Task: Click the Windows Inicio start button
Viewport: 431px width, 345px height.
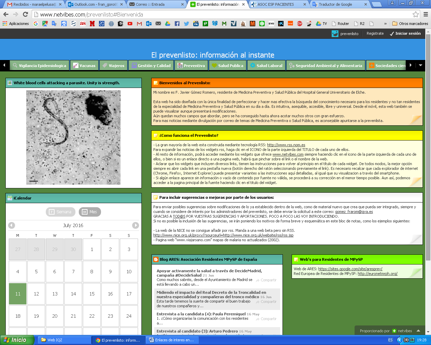Action: pyautogui.click(x=17, y=340)
